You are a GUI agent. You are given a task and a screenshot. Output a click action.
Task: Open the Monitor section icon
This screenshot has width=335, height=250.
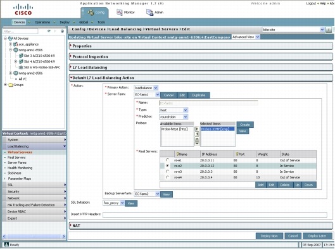click(x=119, y=13)
